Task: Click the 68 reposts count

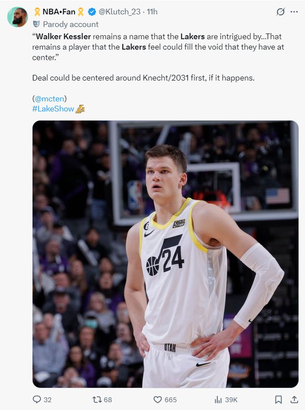Action: pos(108,399)
